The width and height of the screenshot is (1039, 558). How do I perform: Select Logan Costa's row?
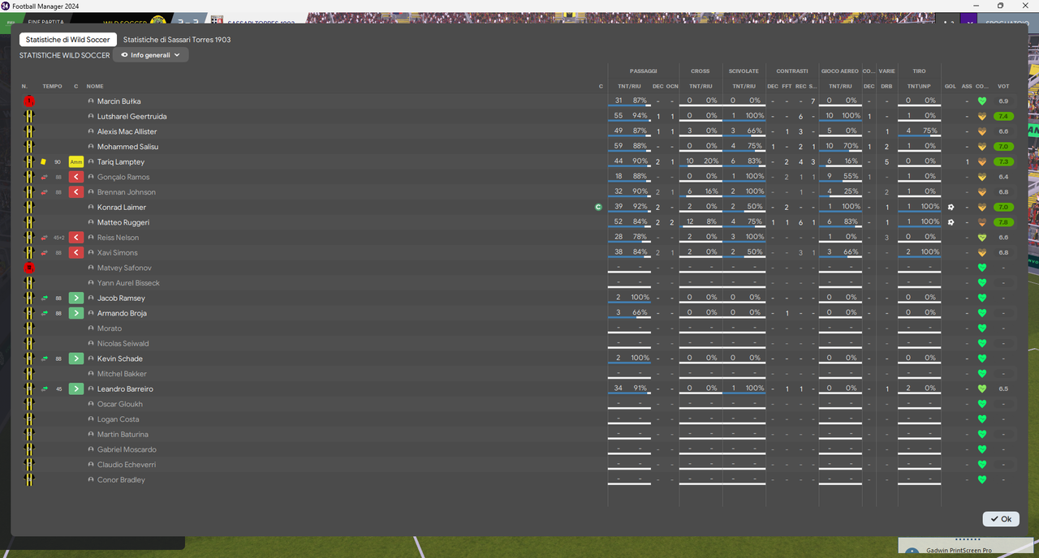coord(519,419)
